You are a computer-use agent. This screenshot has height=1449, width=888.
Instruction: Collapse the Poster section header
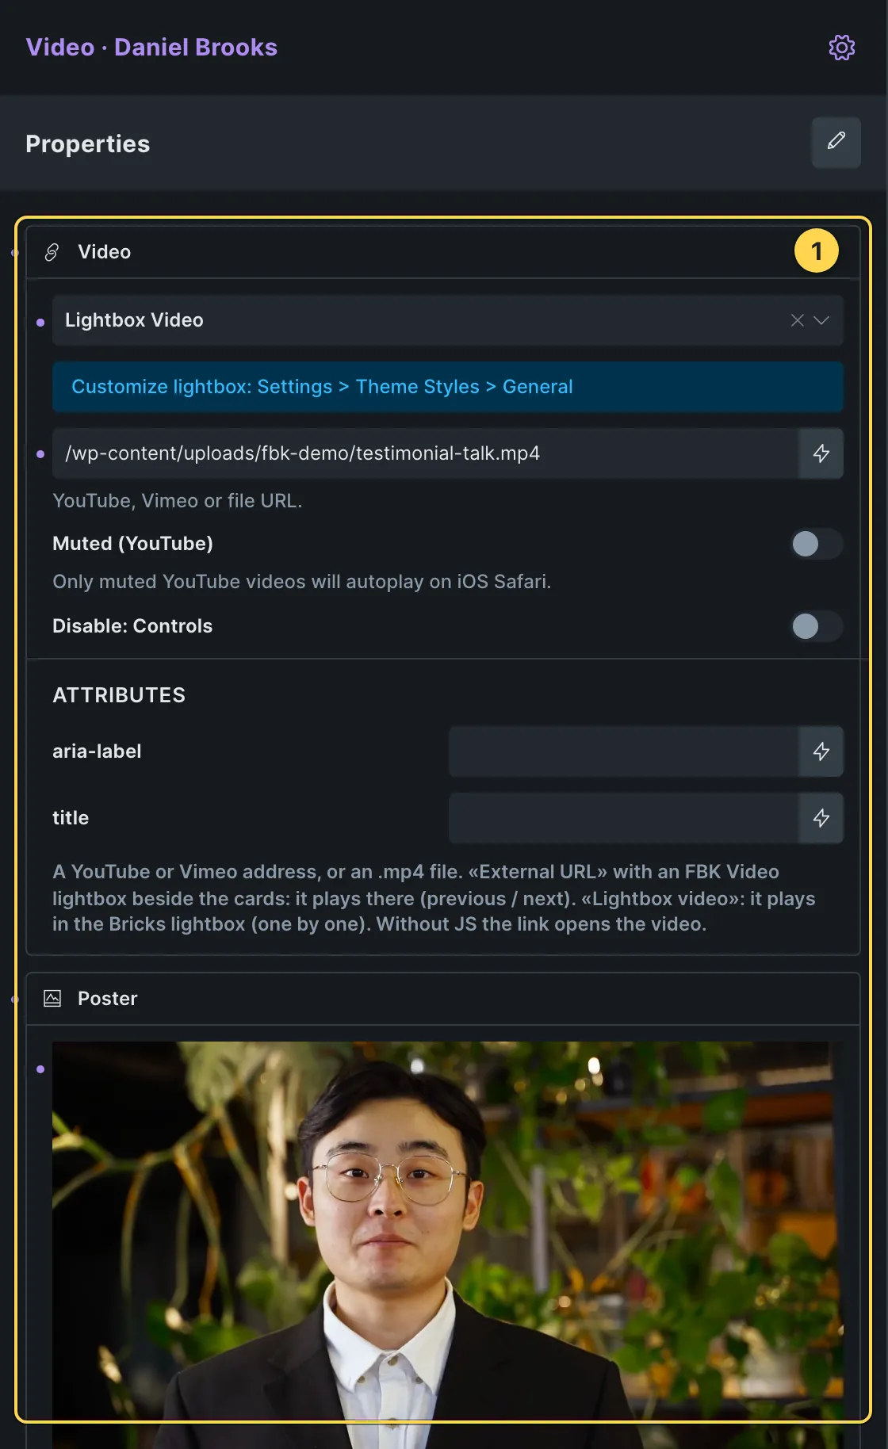(x=443, y=999)
